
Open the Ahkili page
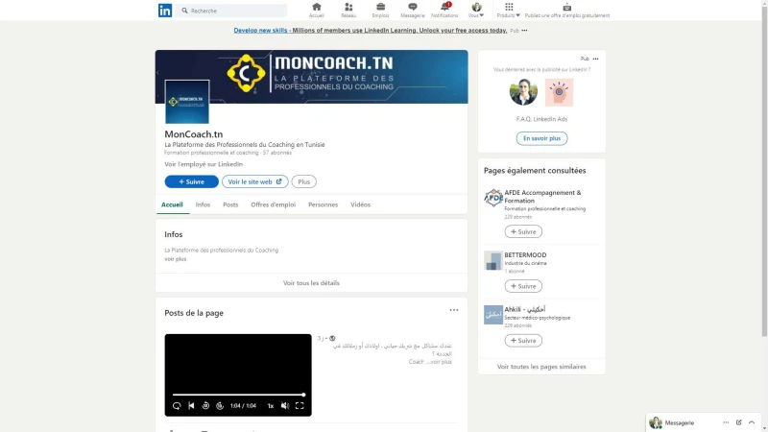pos(524,309)
